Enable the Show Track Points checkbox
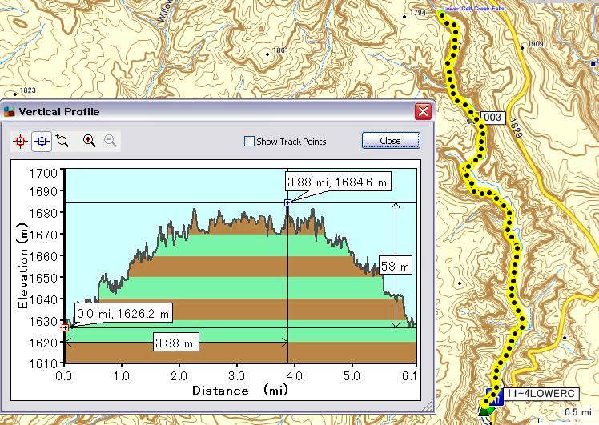599x425 pixels. click(250, 142)
